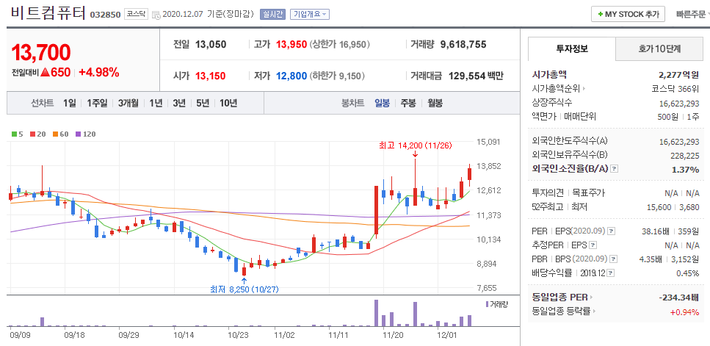
Task: Click the PBR value 4.35배
Action: pos(651,259)
